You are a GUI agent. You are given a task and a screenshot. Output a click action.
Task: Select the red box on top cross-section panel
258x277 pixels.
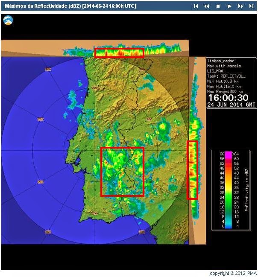coord(119,52)
